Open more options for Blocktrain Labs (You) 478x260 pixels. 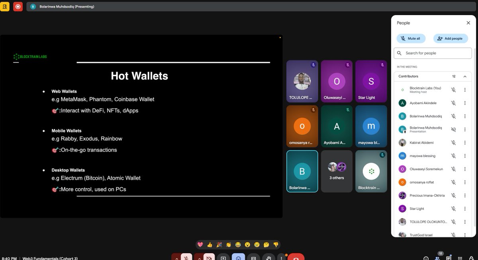point(465,90)
